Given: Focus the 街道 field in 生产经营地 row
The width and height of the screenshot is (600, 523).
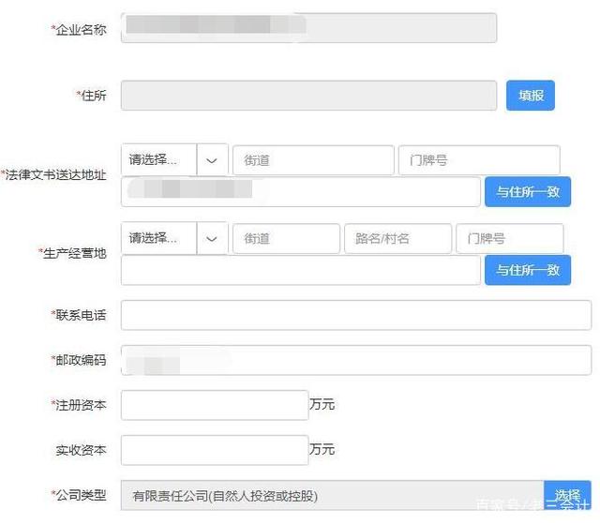Looking at the screenshot, I should [x=286, y=239].
